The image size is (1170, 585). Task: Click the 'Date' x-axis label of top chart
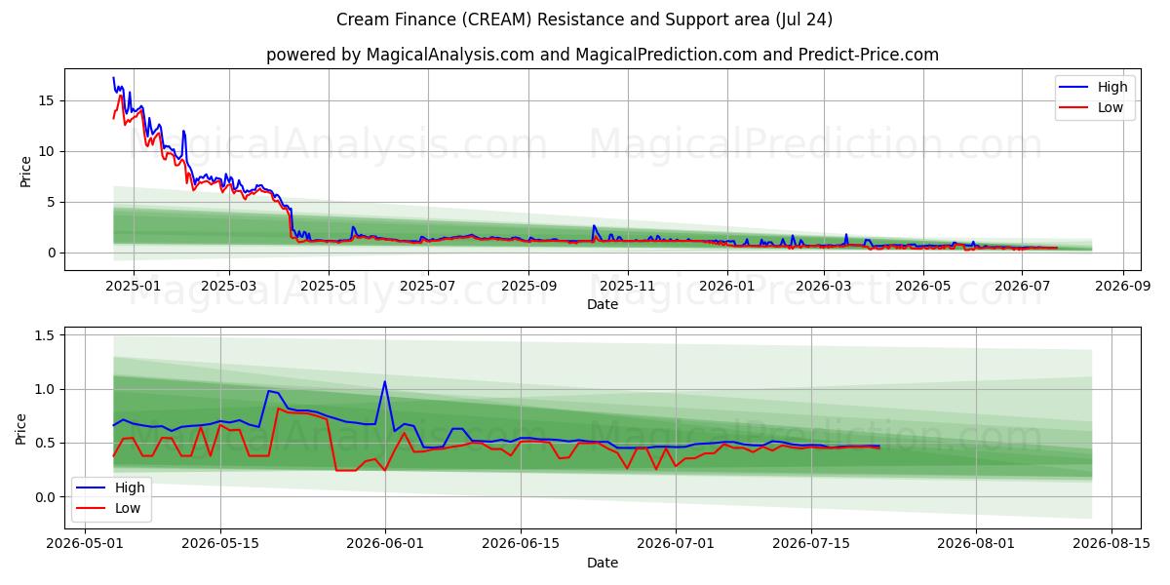pos(603,304)
